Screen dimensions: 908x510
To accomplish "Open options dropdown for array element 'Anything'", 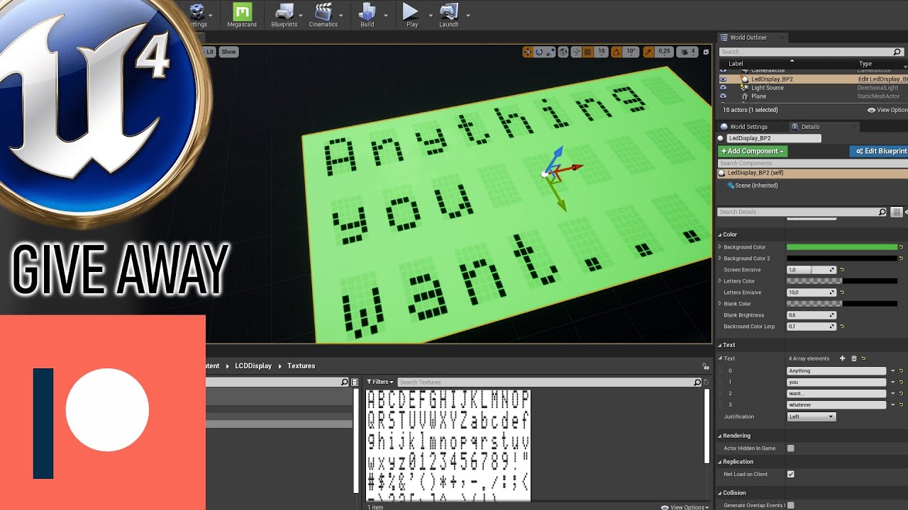I will point(893,371).
